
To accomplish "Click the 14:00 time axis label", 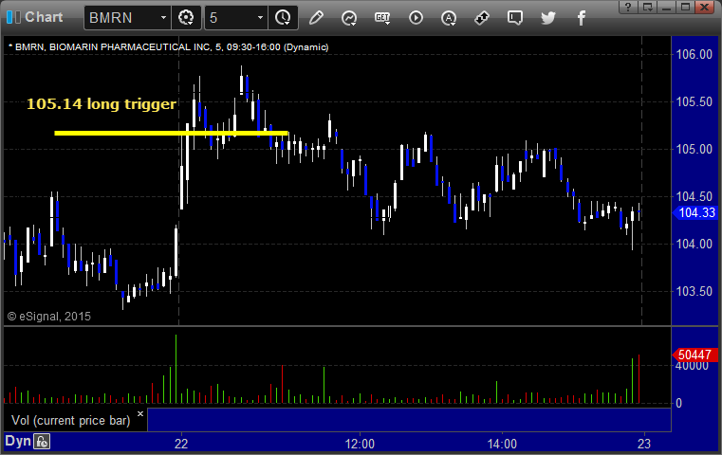I will tap(502, 444).
